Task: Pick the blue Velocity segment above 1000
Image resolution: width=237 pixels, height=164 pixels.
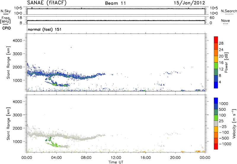Action: pyautogui.click(x=216, y=101)
